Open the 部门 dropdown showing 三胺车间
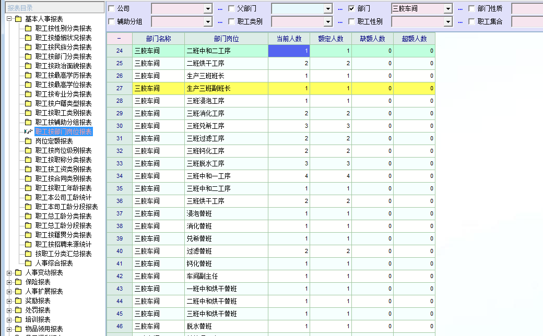The image size is (543, 336). (447, 9)
